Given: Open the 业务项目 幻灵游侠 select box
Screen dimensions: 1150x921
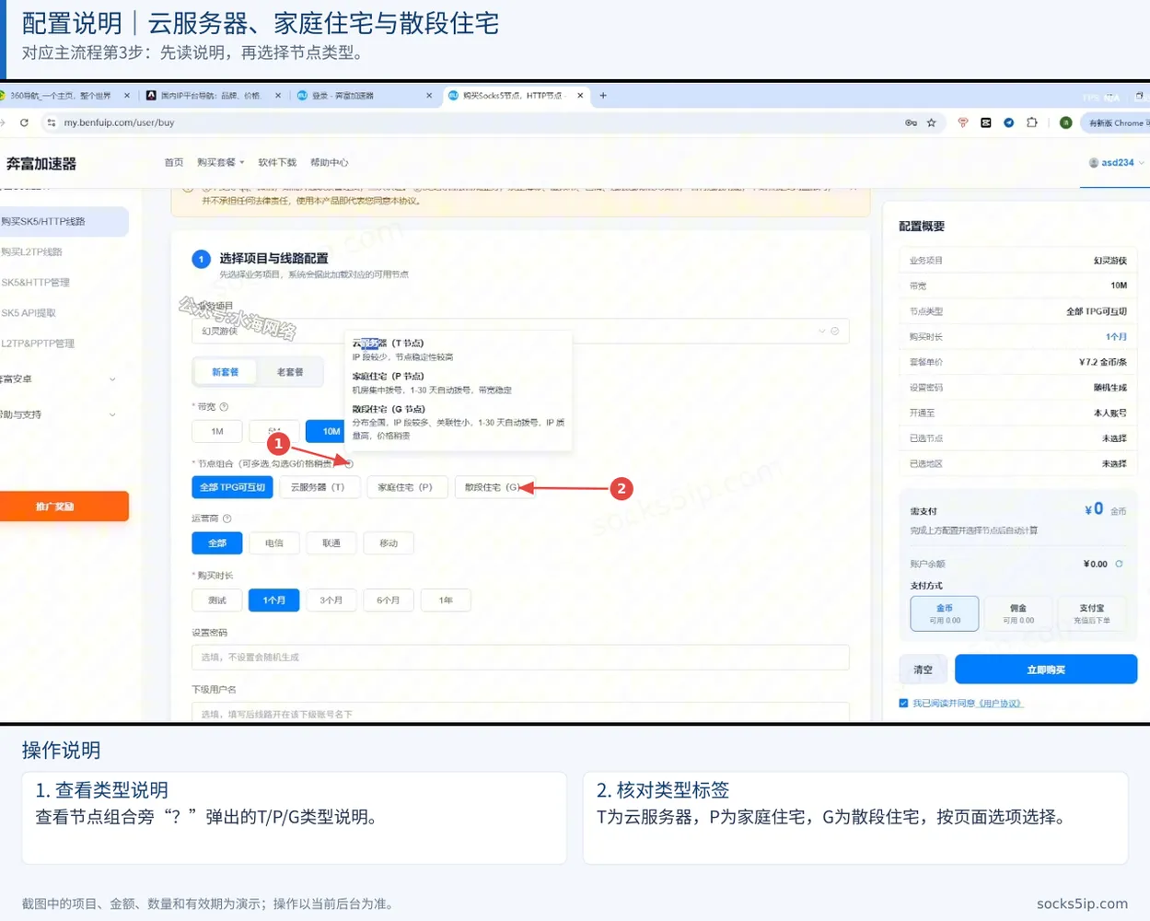Looking at the screenshot, I should pyautogui.click(x=520, y=331).
